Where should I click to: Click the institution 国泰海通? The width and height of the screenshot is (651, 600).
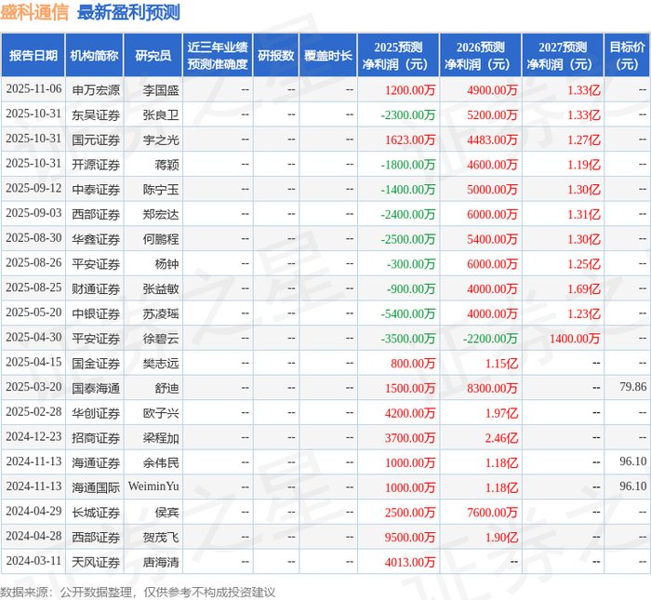[x=96, y=389]
